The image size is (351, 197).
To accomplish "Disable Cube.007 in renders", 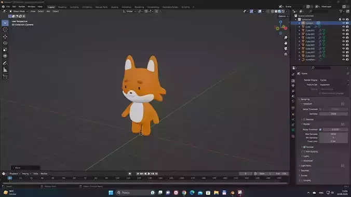I will pyautogui.click(x=347, y=52).
